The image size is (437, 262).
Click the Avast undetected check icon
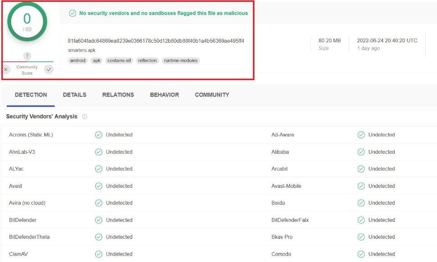[99, 186]
